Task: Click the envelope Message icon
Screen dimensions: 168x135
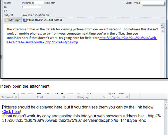Action: point(7,20)
